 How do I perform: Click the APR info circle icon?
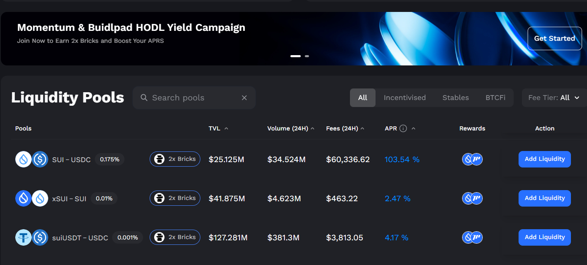(x=403, y=128)
